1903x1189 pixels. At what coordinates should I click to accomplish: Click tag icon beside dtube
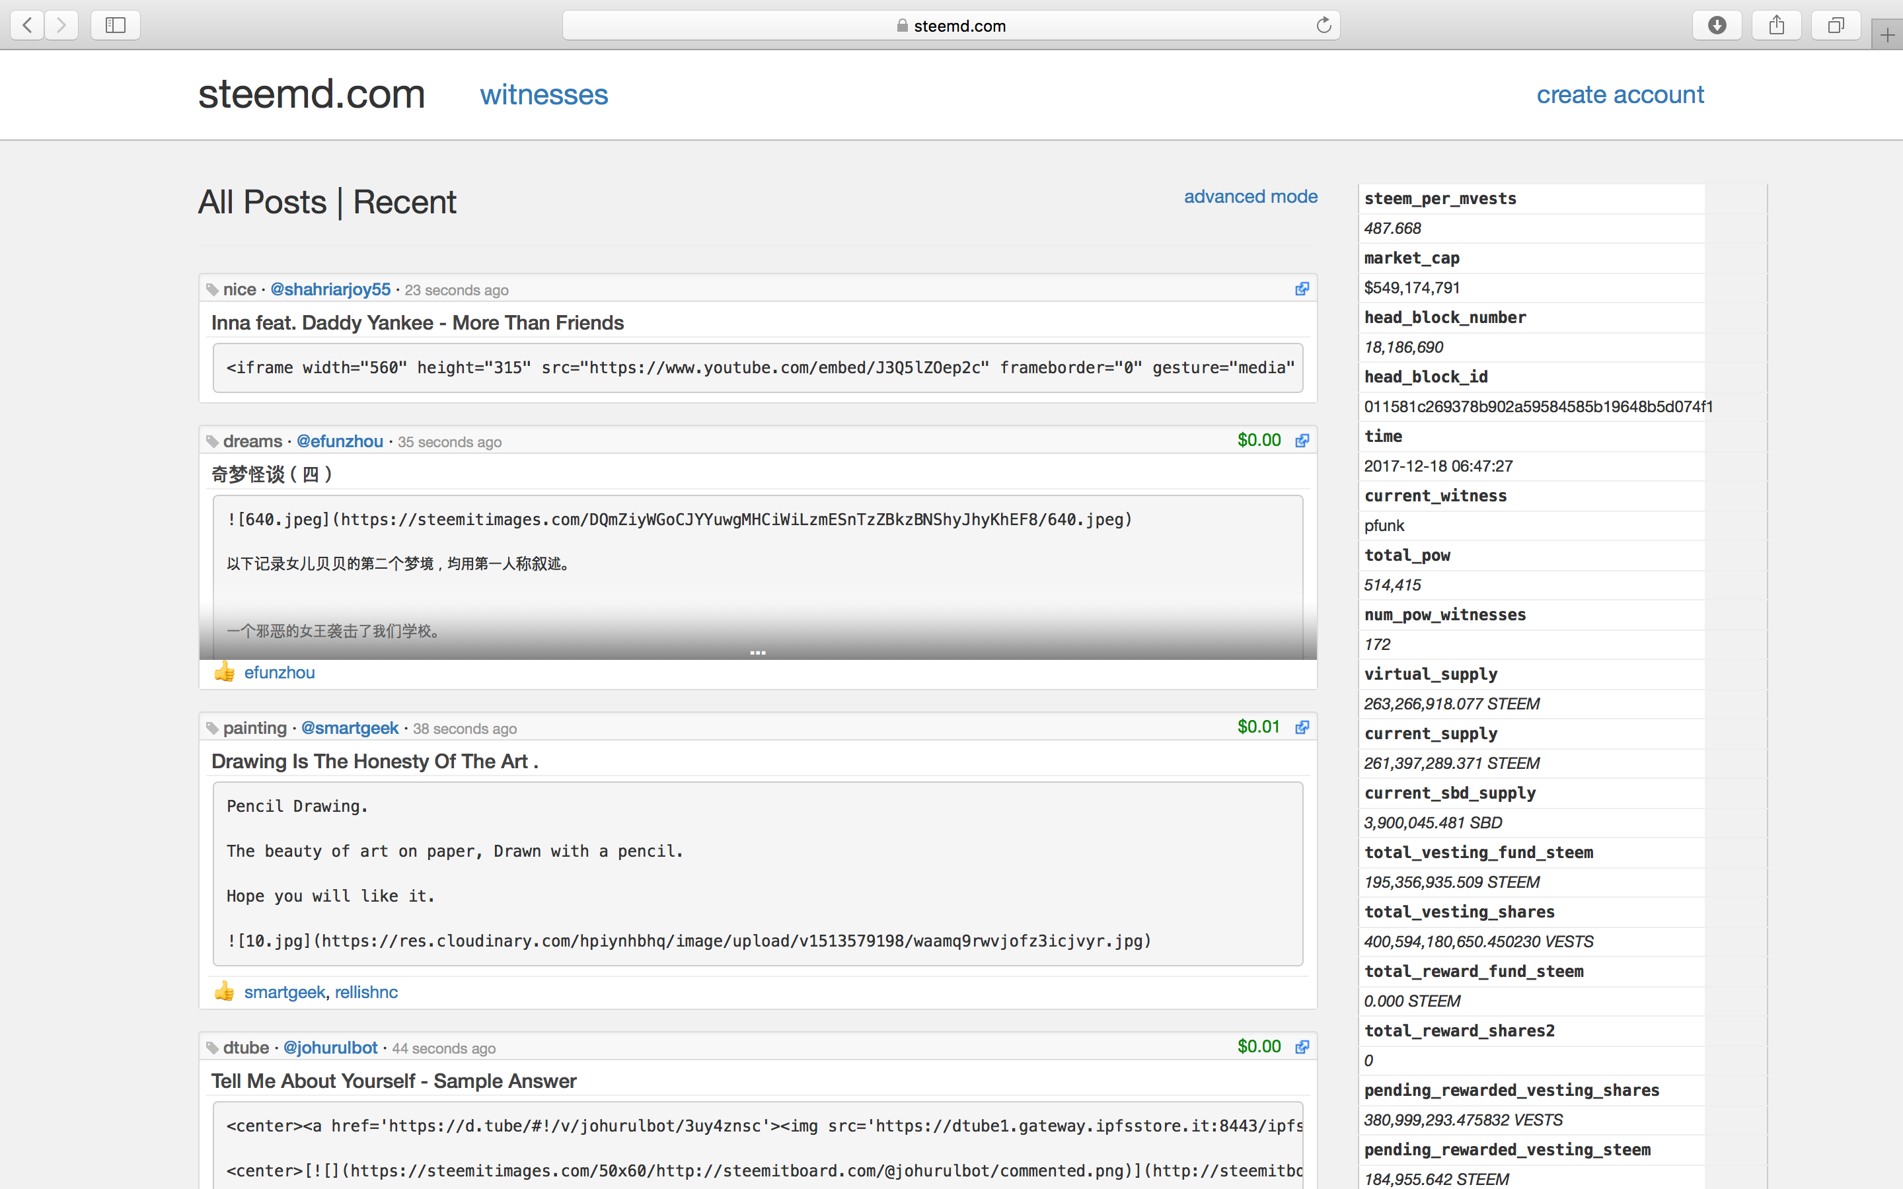211,1048
